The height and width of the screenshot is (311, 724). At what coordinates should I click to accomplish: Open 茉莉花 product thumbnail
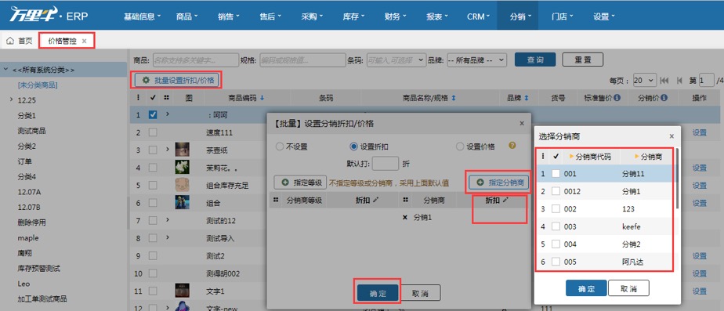point(182,167)
